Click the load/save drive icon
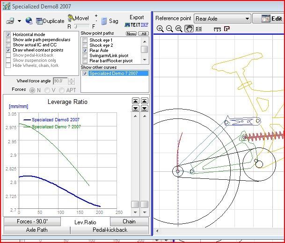 10,21
